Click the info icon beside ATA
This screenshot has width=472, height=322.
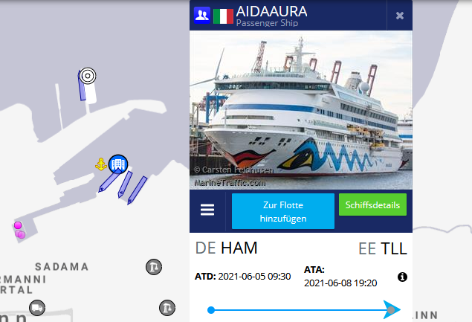pos(402,277)
